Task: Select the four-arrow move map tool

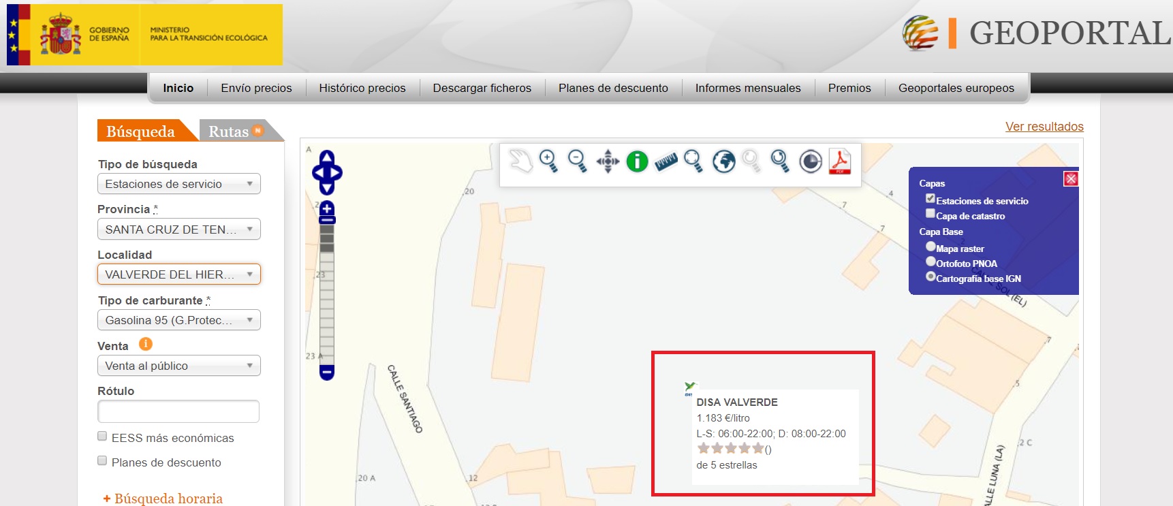Action: pos(608,161)
